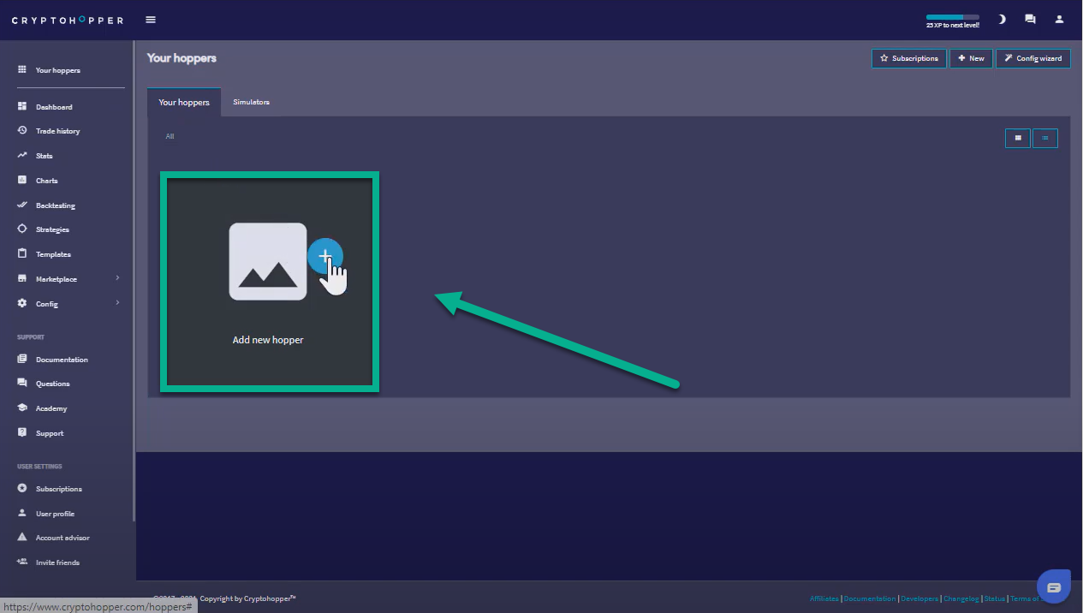Switch to grid view layout
Image resolution: width=1083 pixels, height=613 pixels.
[1018, 138]
